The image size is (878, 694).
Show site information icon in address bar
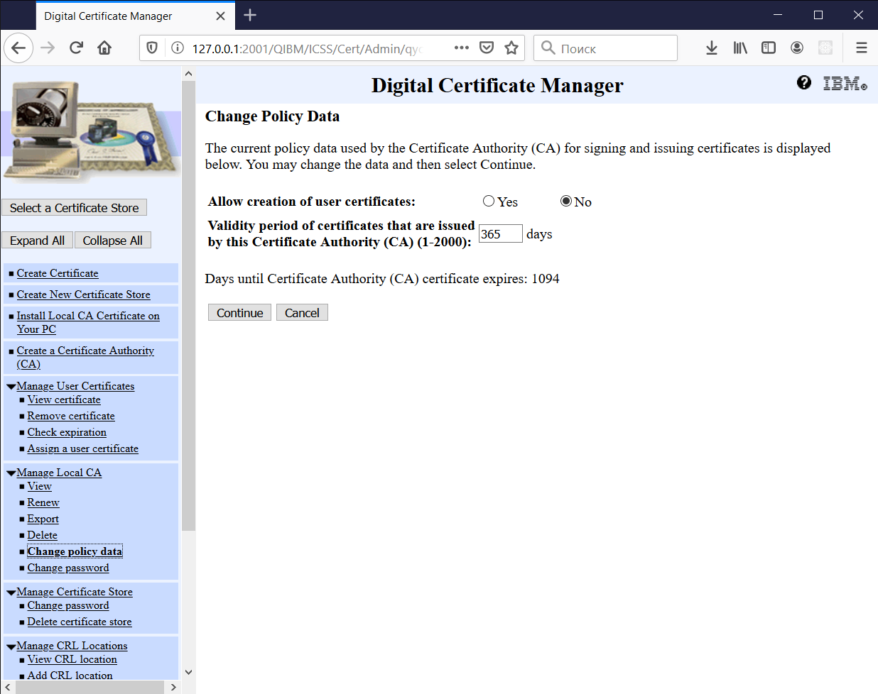point(178,48)
